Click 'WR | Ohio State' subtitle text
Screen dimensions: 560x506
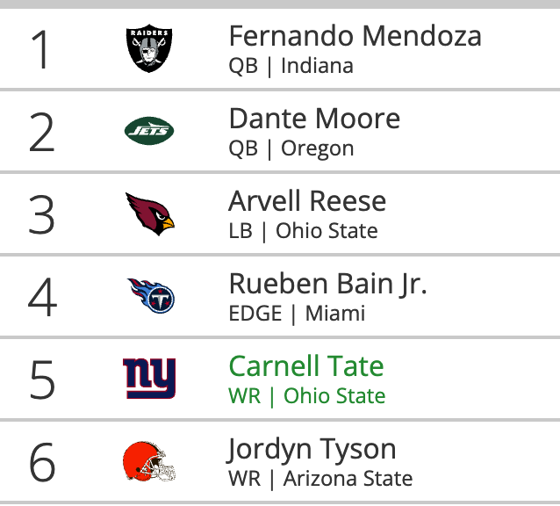307,396
